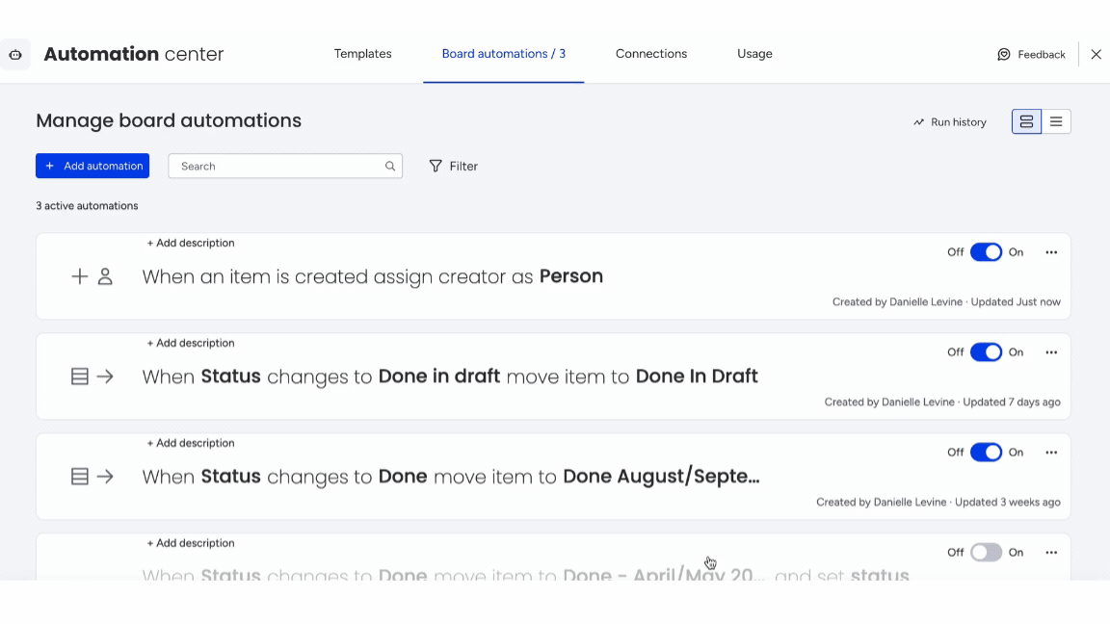This screenshot has width=1110, height=624.
Task: Click 'Updated Just now' creator info line
Action: 946,302
